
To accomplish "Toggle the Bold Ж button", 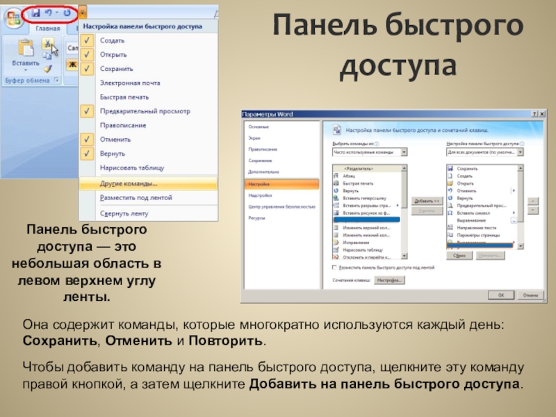I will (x=72, y=64).
